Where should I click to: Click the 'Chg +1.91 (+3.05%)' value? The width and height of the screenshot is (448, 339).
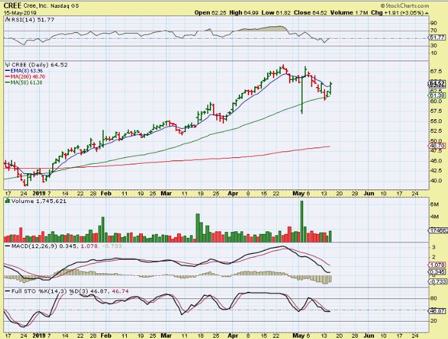(397, 13)
